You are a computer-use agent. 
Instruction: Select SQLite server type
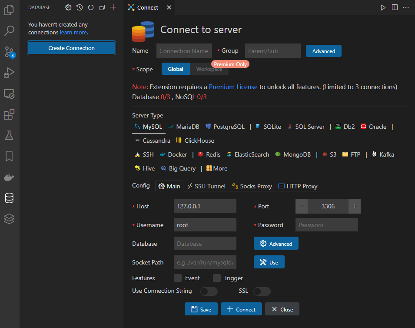(268, 127)
